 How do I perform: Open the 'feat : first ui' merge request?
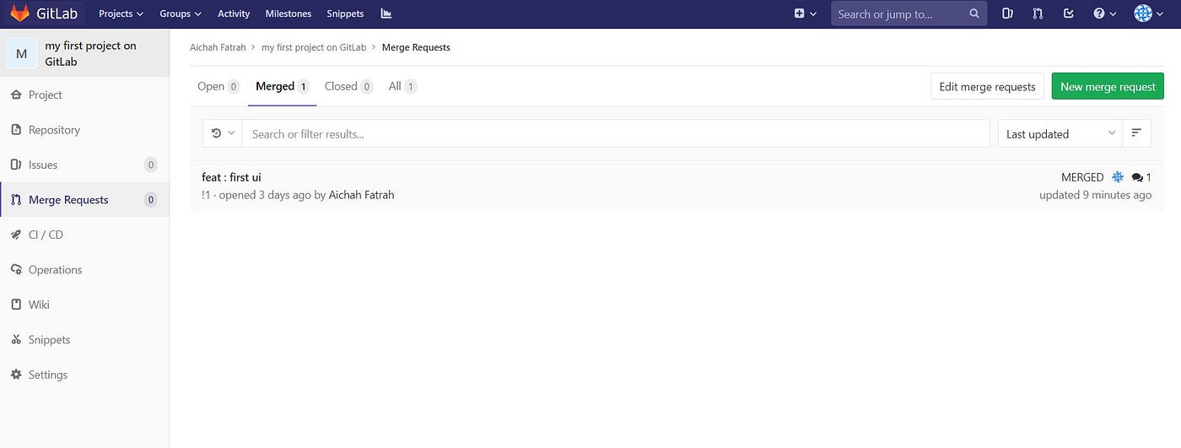pos(231,177)
